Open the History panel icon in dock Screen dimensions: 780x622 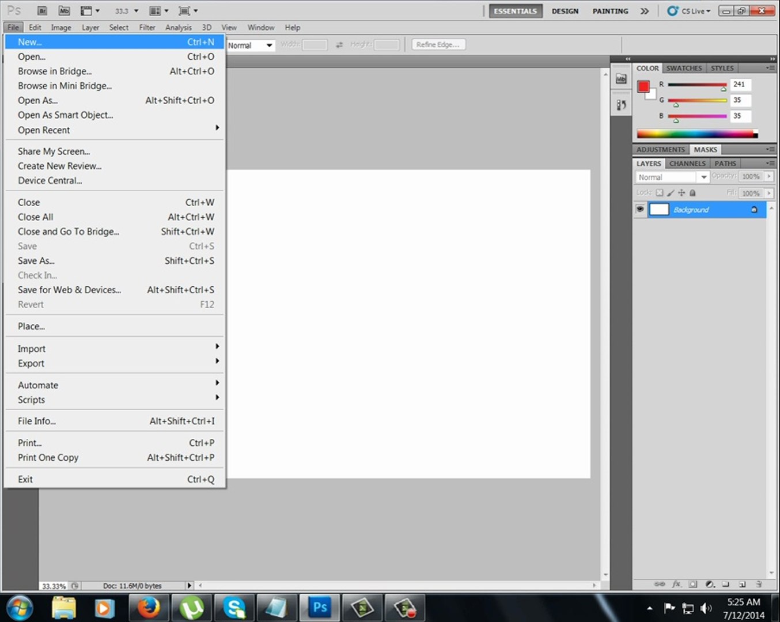tap(621, 105)
